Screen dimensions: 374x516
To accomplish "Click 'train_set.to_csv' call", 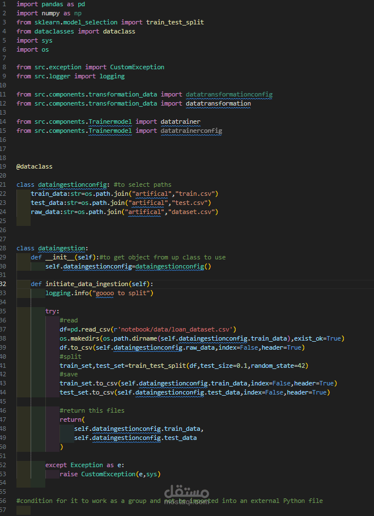I will (88, 383).
